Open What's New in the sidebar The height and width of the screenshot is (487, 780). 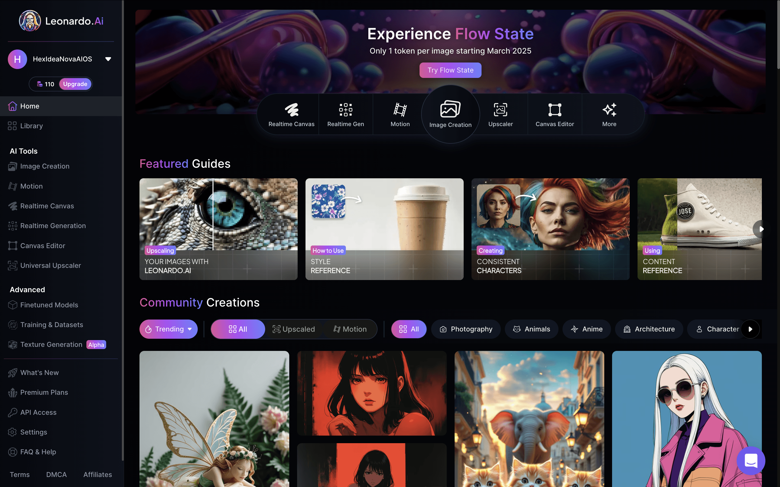coord(61,373)
